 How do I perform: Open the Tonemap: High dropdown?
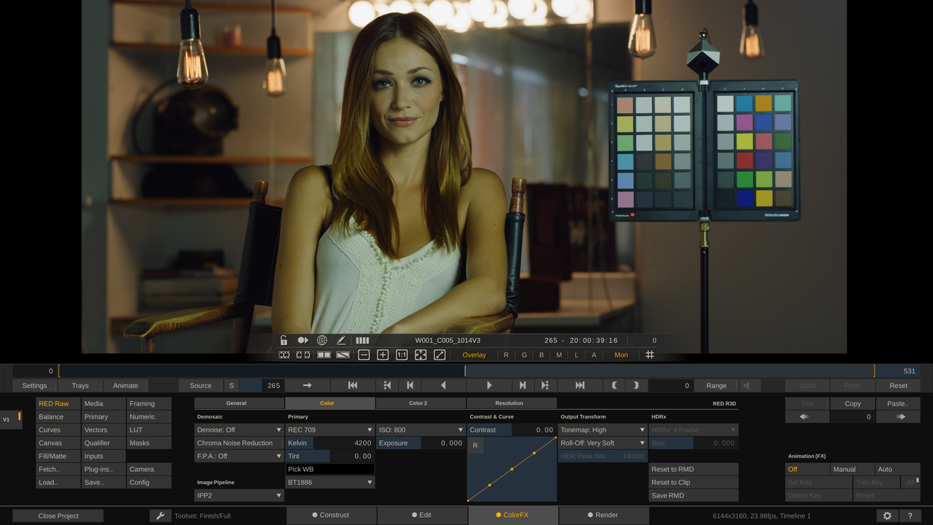click(603, 430)
